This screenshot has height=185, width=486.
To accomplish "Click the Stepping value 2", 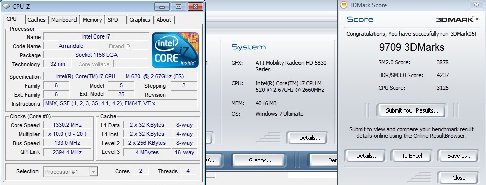I will 184,85.
